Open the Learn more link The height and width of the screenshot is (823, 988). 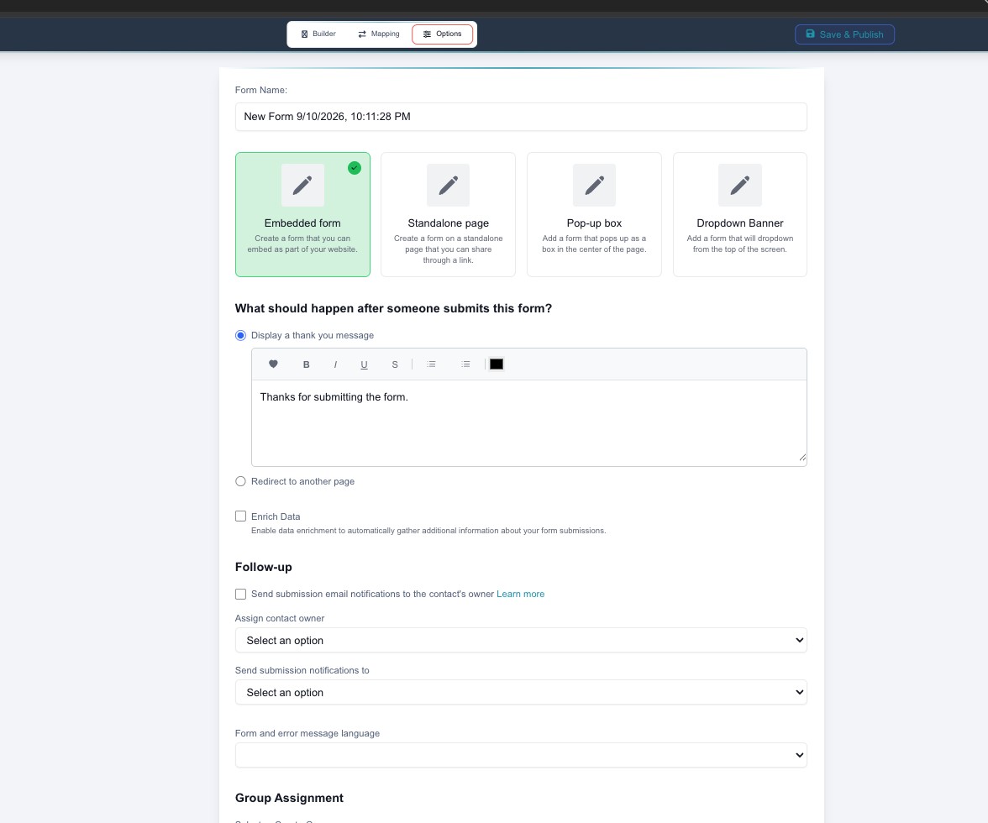click(x=521, y=594)
